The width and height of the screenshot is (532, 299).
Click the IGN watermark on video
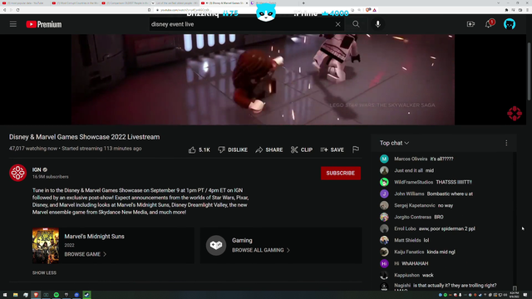click(x=515, y=113)
